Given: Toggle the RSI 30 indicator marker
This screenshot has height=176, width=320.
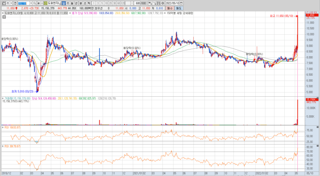Looking at the screenshot, I should (x=2, y=146).
